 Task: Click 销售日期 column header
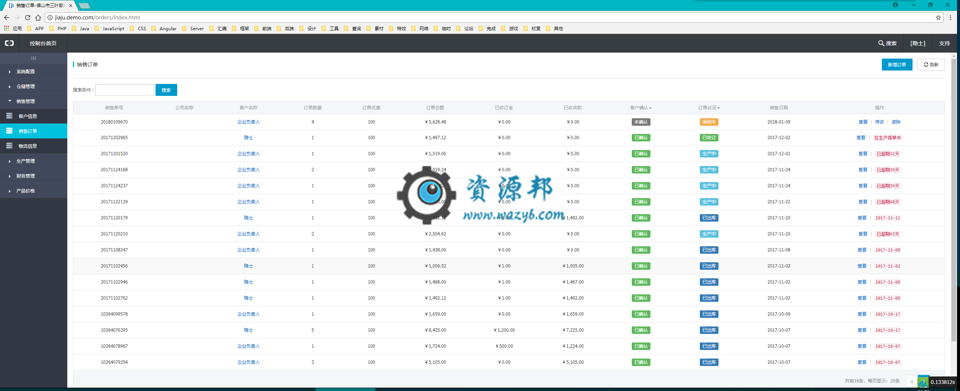779,108
